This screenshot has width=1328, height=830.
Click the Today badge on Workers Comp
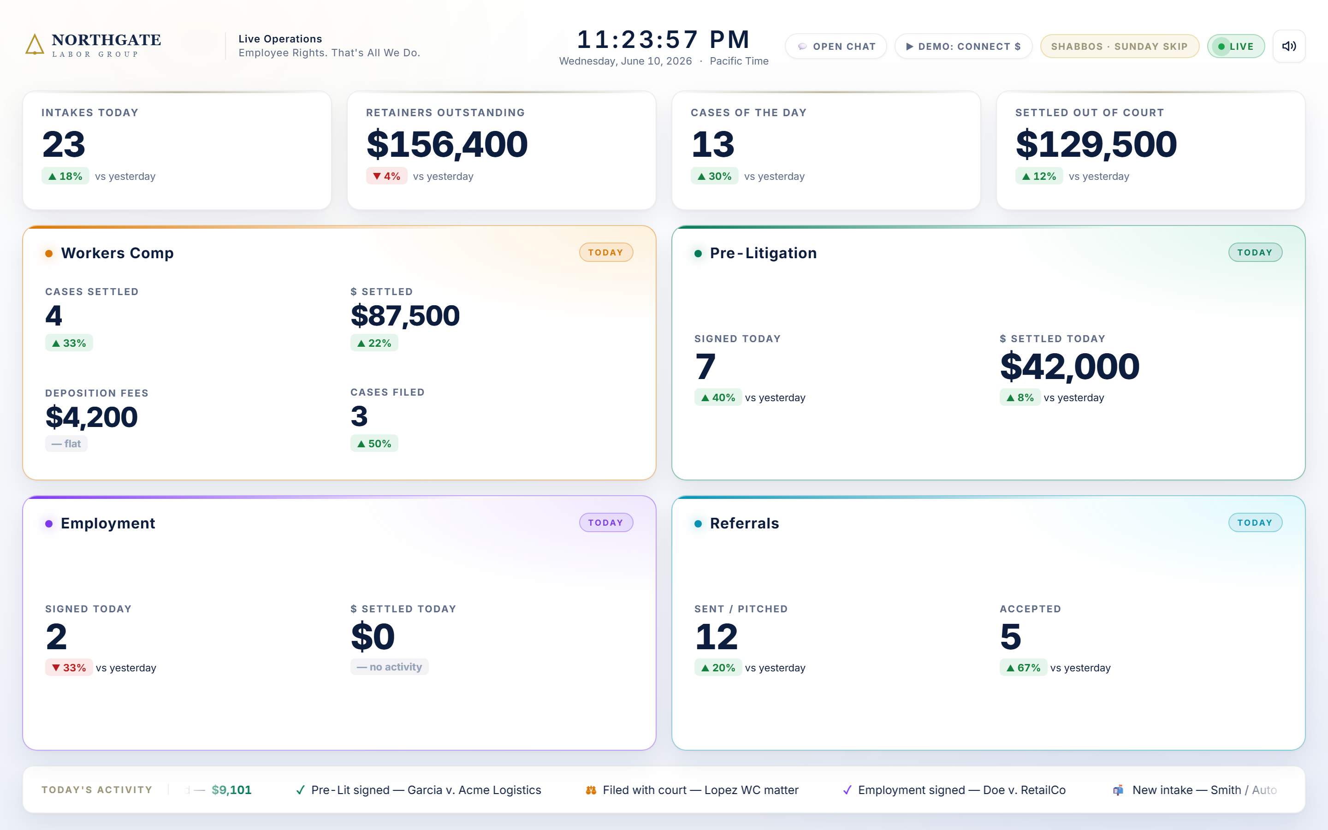point(606,253)
